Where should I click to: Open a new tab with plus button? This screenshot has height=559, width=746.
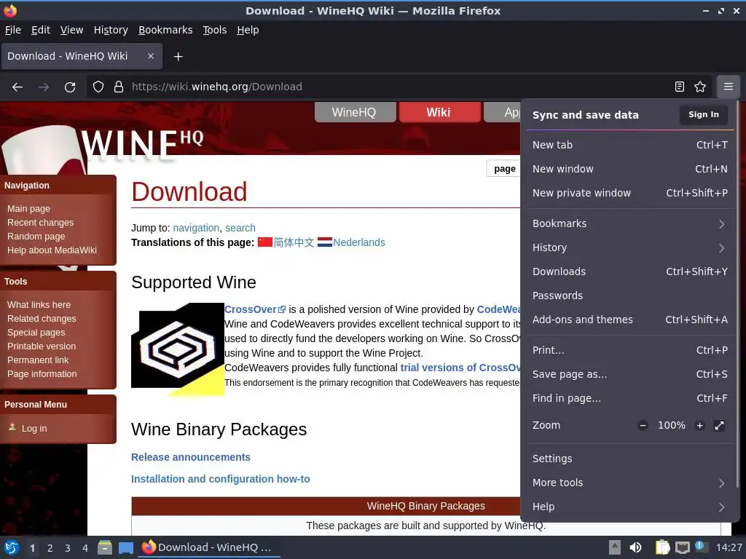[x=178, y=57]
